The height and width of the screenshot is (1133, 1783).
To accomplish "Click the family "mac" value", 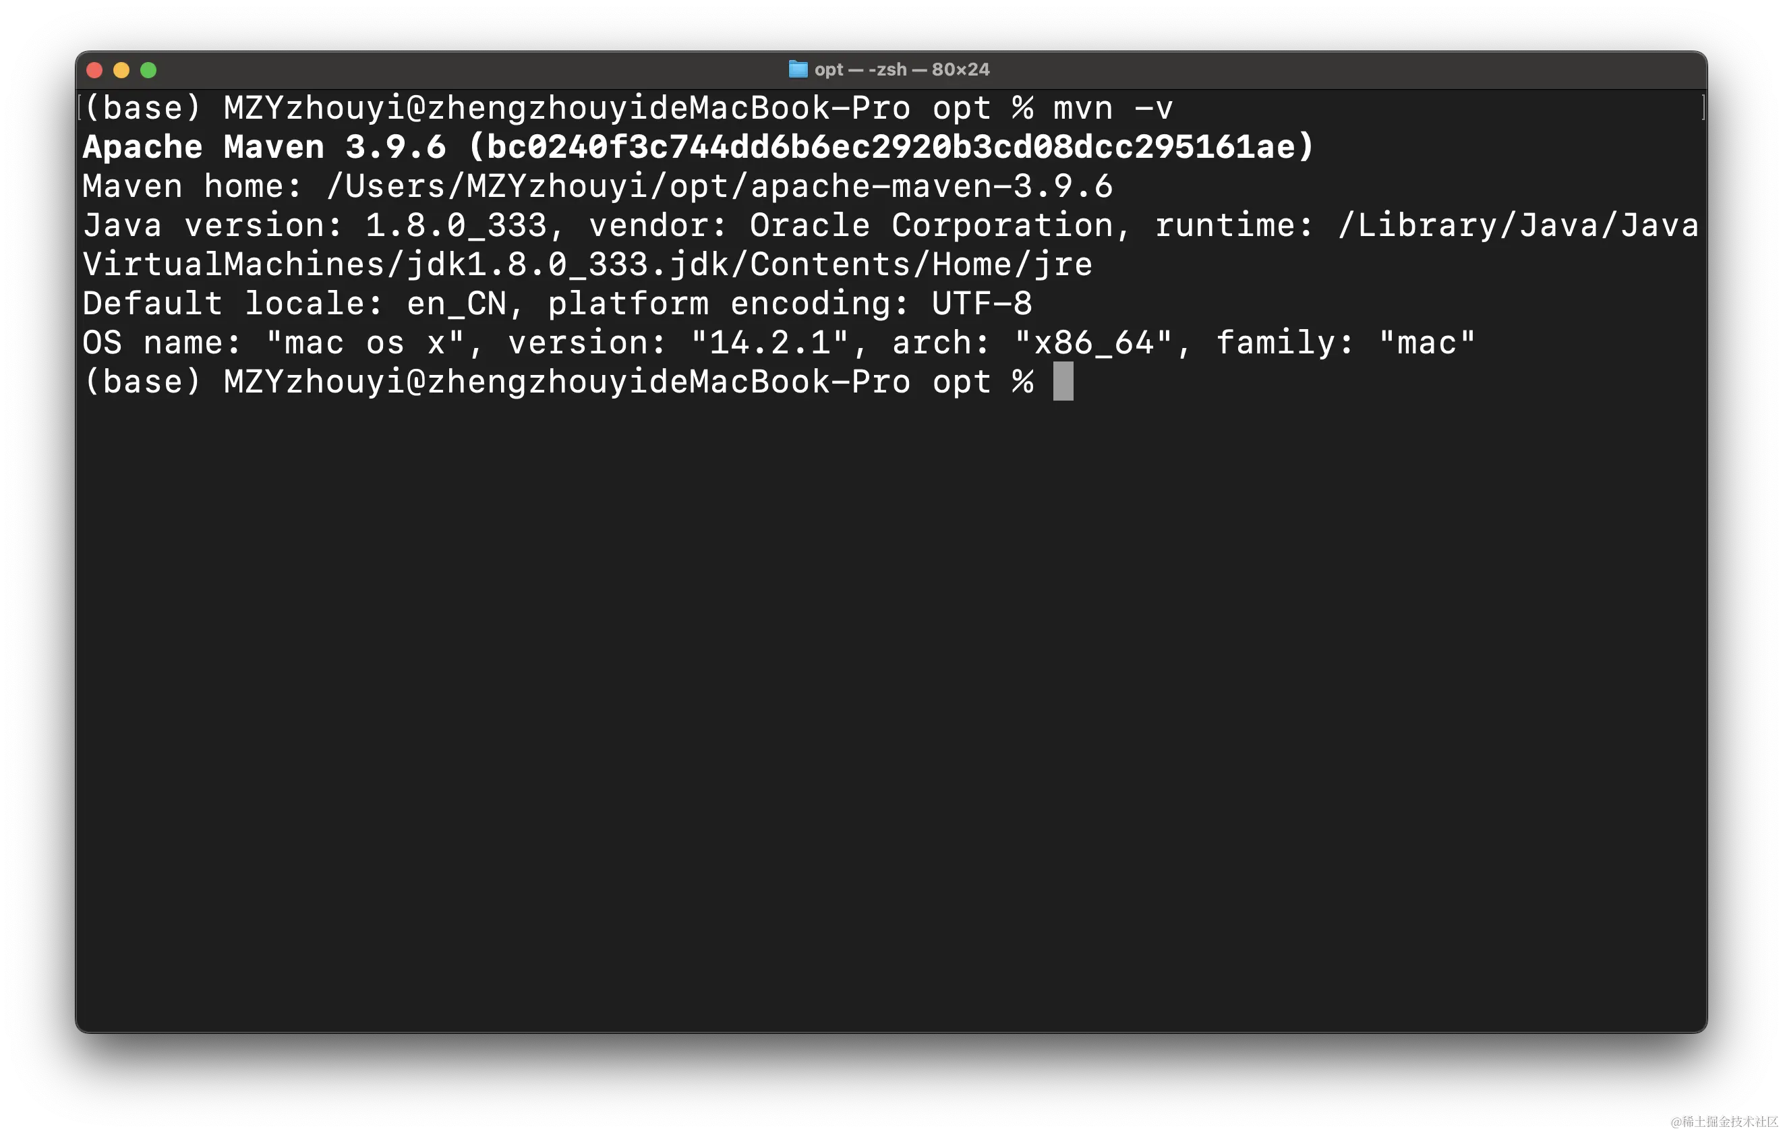I will [x=1426, y=343].
